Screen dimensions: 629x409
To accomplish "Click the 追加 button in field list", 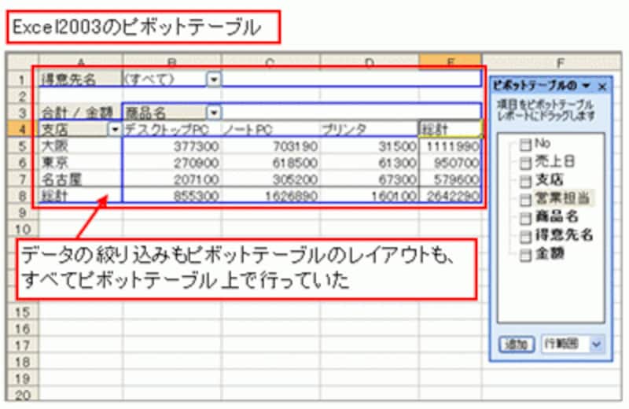I will [x=517, y=345].
